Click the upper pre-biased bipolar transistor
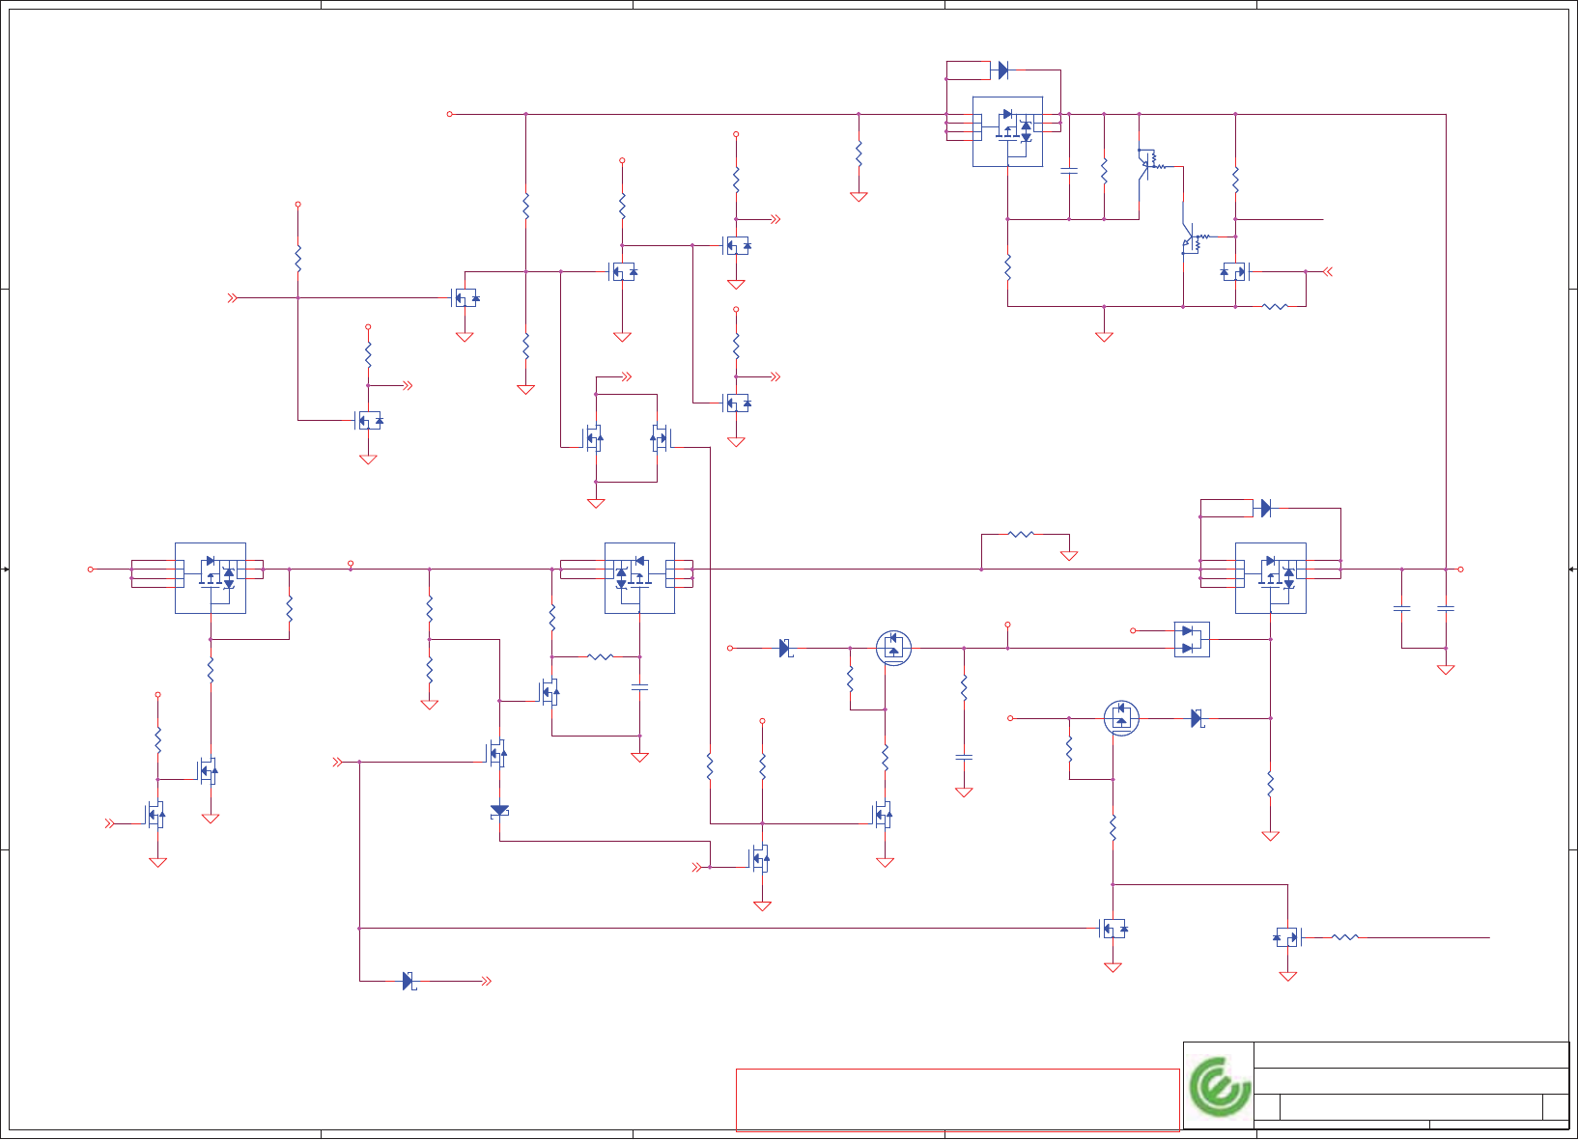This screenshot has width=1578, height=1140. 1150,164
